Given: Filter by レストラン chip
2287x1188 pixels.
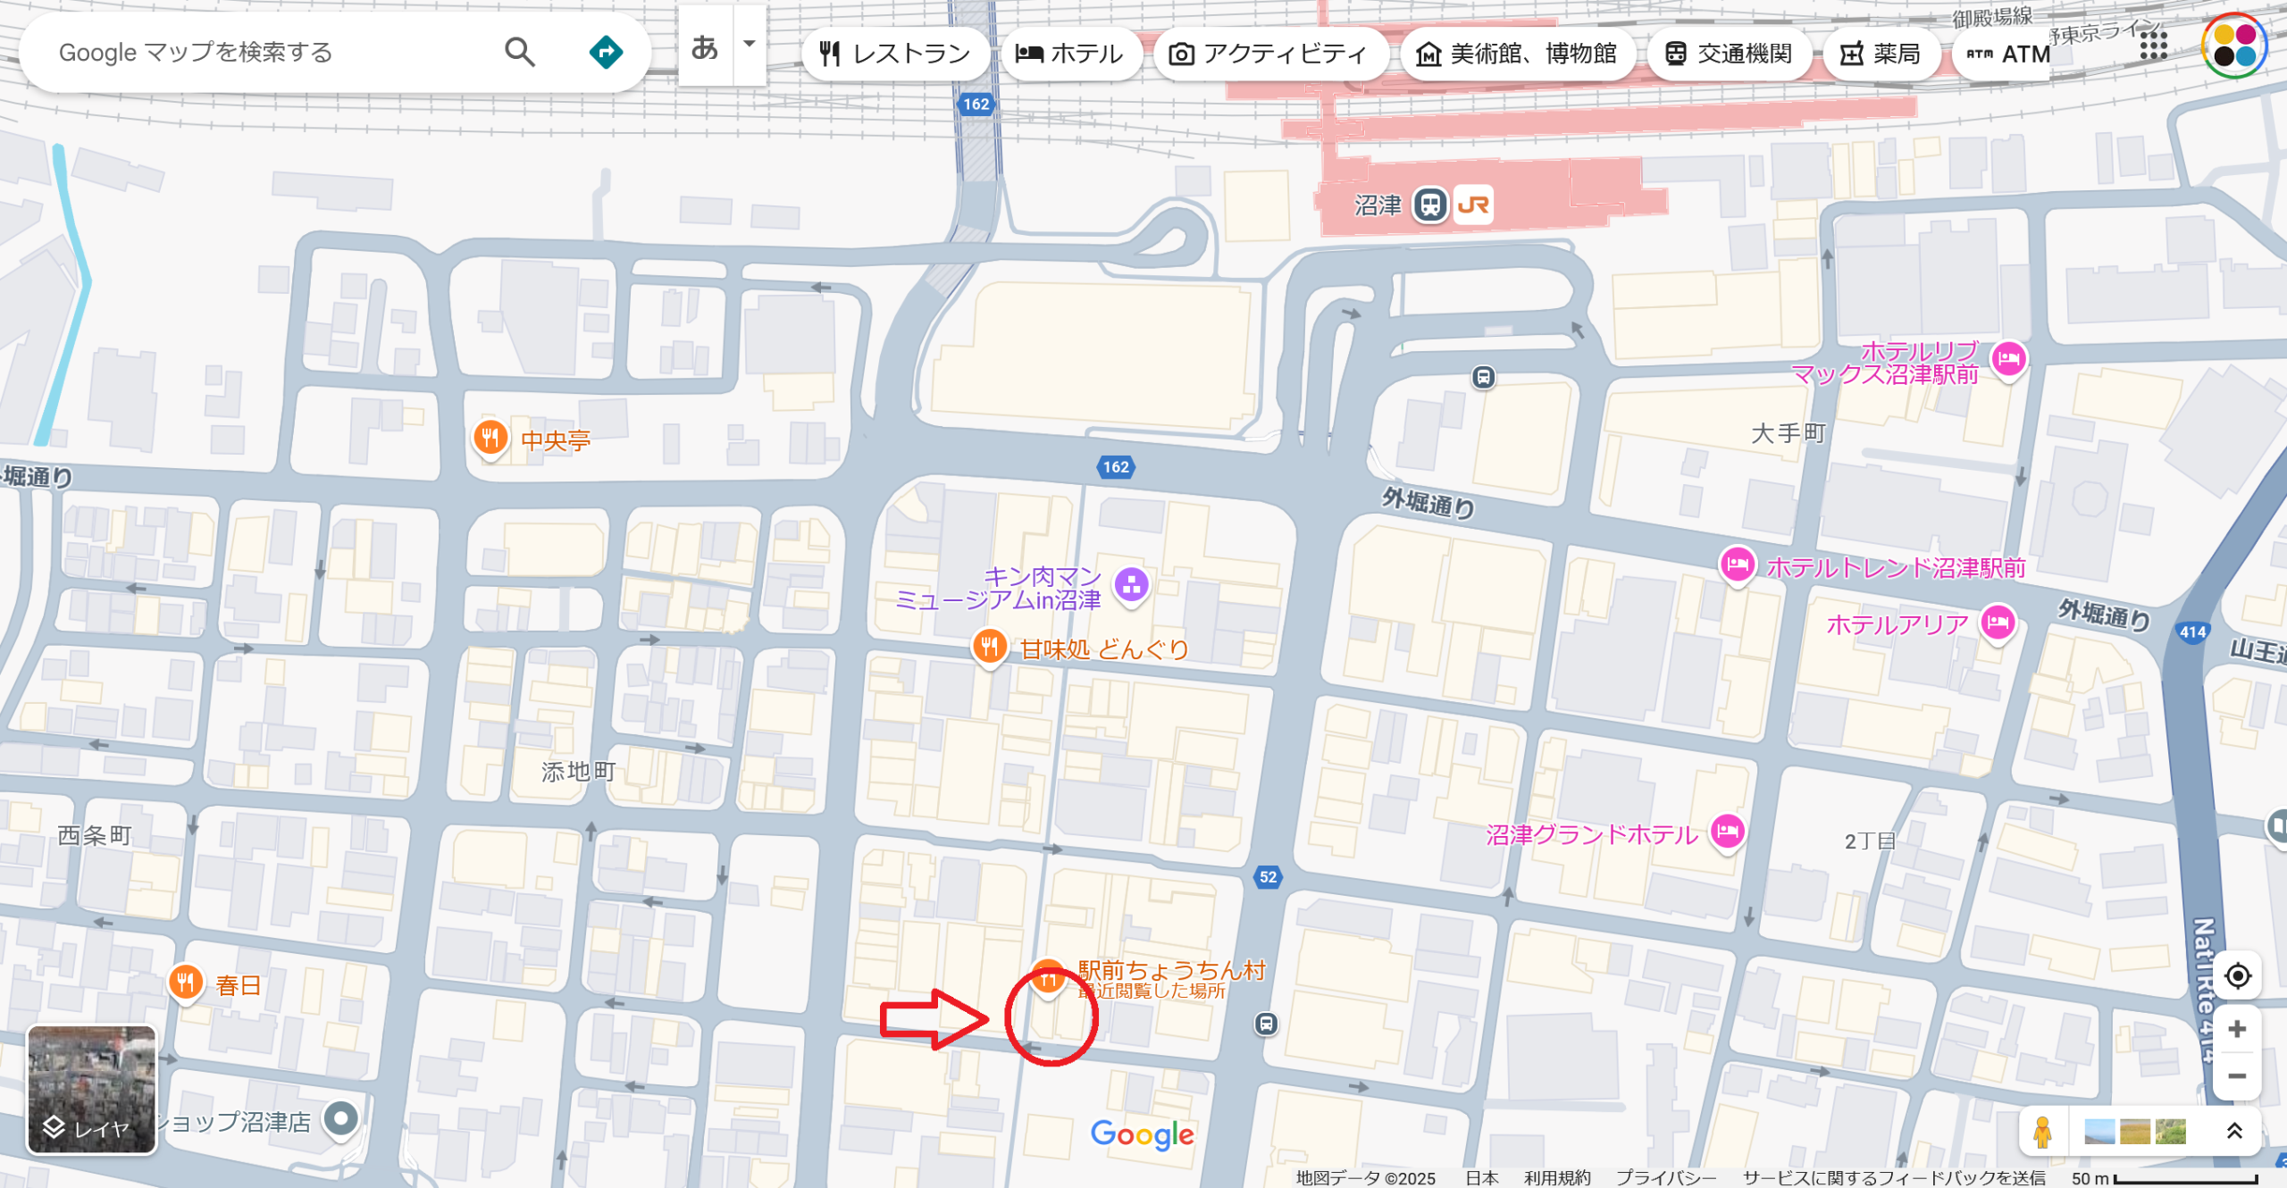Looking at the screenshot, I should pos(895,54).
